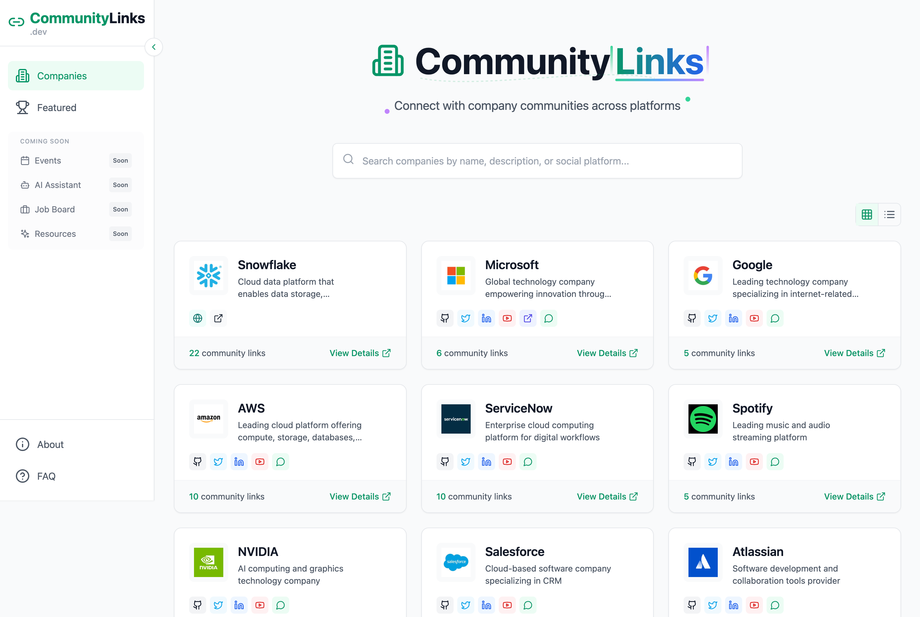Open the FAQ page
This screenshot has width=920, height=617.
(x=46, y=476)
